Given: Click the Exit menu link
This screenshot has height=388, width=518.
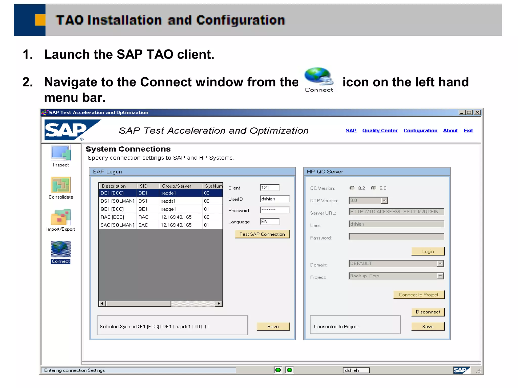Looking at the screenshot, I should (x=468, y=131).
